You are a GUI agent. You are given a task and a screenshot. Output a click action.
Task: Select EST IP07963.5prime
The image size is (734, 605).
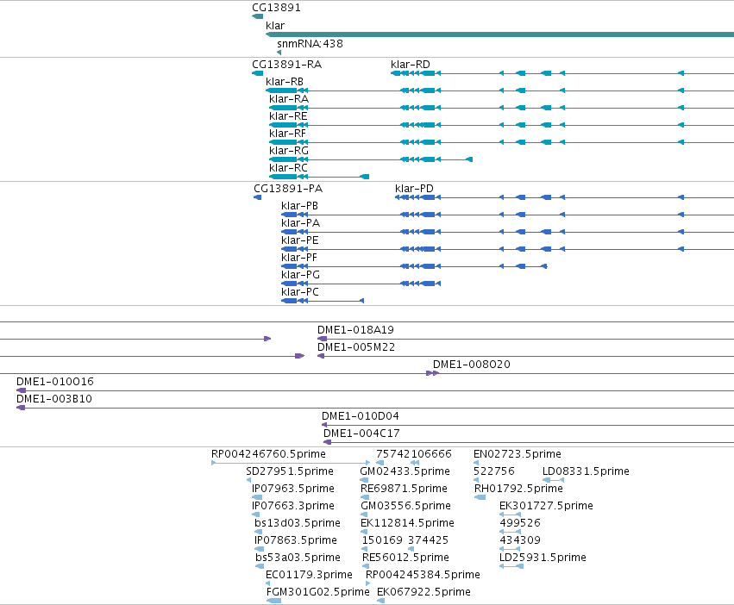(x=293, y=489)
